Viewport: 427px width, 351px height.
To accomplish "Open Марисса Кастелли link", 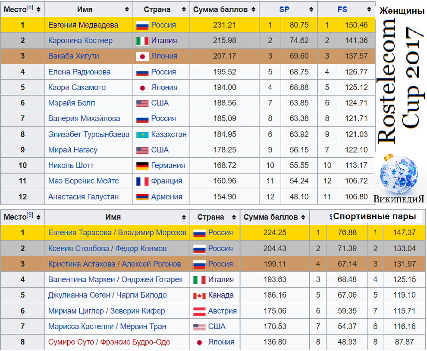I will 81,326.
